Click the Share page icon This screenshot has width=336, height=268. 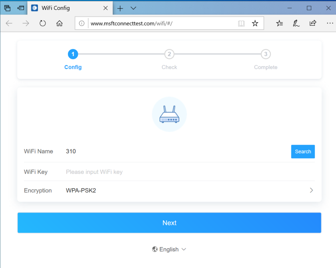pos(313,23)
